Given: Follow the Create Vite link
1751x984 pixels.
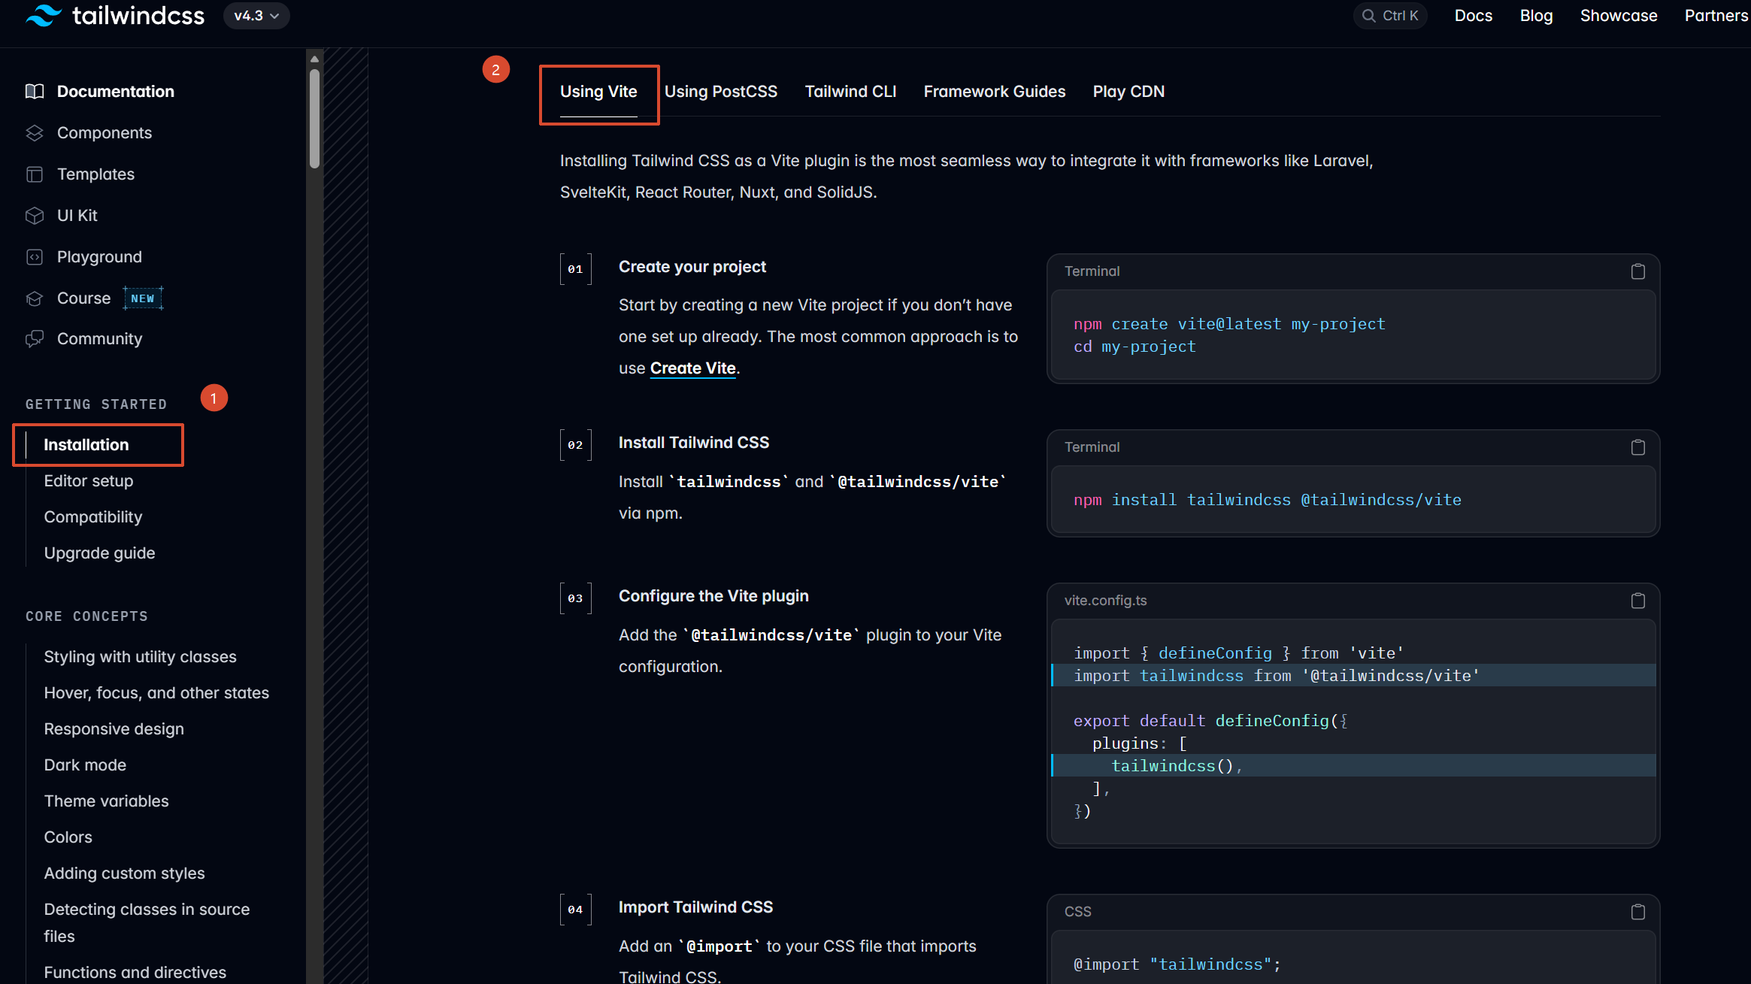Looking at the screenshot, I should 692,368.
